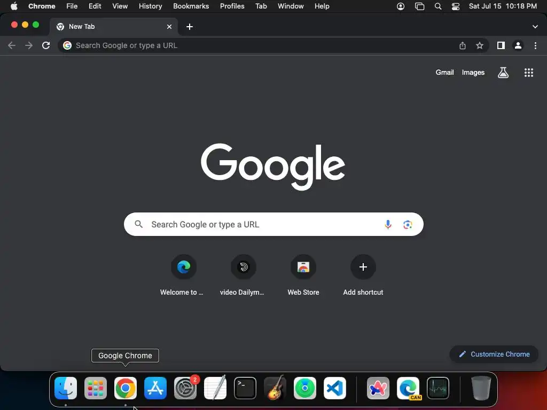Open System Settings in the Dock
Viewport: 547px width, 410px height.
click(185, 388)
